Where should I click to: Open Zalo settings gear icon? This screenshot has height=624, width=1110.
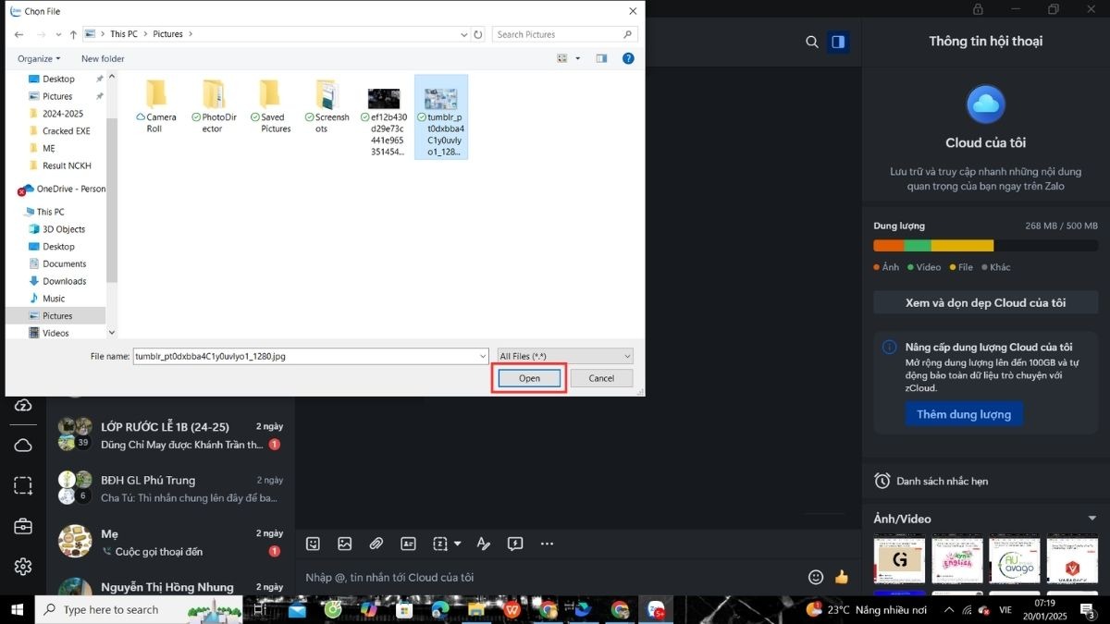23,567
